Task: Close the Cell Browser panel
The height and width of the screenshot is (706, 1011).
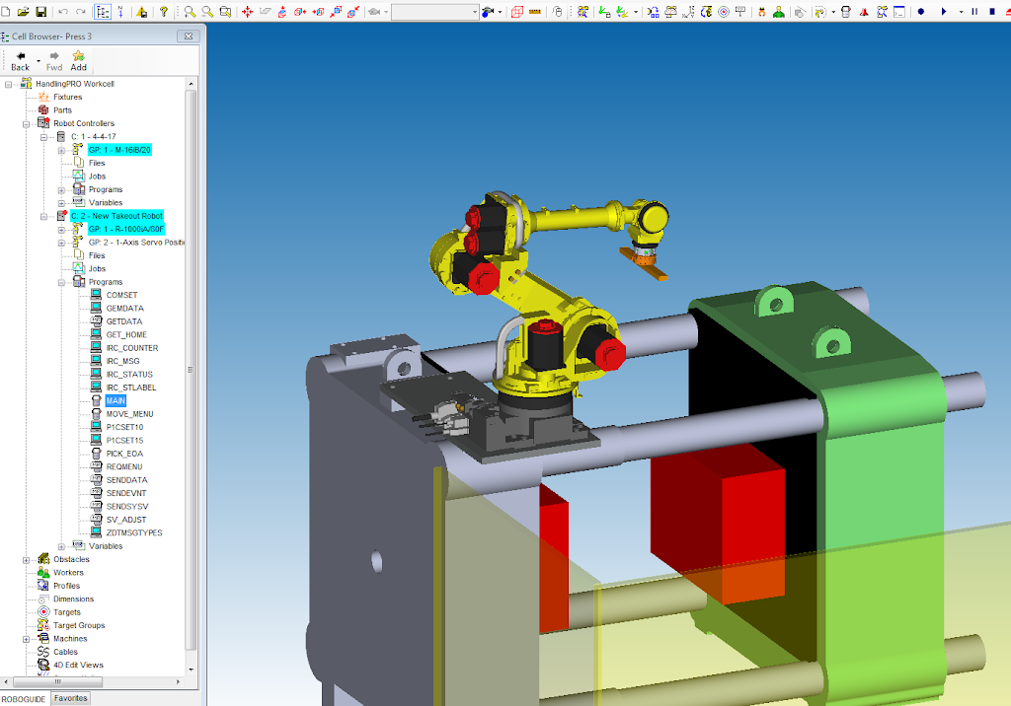Action: pos(189,36)
